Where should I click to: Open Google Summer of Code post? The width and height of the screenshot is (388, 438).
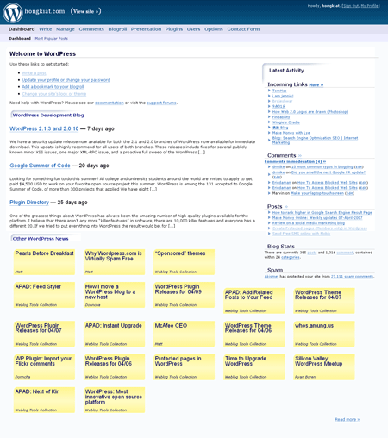[40, 166]
